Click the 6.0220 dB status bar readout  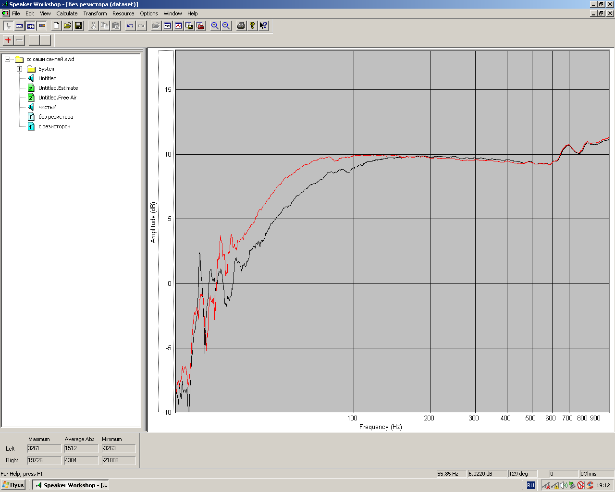(x=487, y=474)
